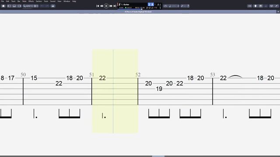Open the zoom level dropdown
The image size is (280, 157).
(28, 6)
